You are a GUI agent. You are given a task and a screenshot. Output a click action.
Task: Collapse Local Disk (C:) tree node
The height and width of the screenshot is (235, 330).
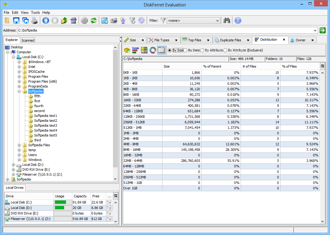click(x=13, y=57)
